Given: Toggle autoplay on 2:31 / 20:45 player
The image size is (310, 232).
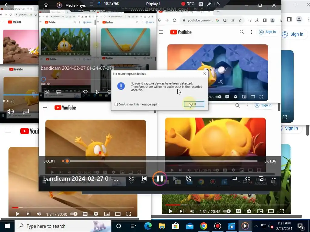Looking at the screenshot, I should pyautogui.click(x=227, y=211).
